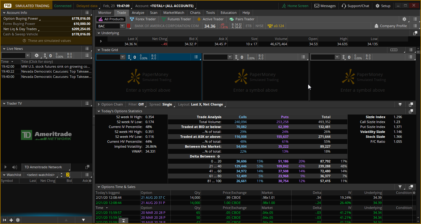Detach the Underlying section into a window

coord(415,33)
